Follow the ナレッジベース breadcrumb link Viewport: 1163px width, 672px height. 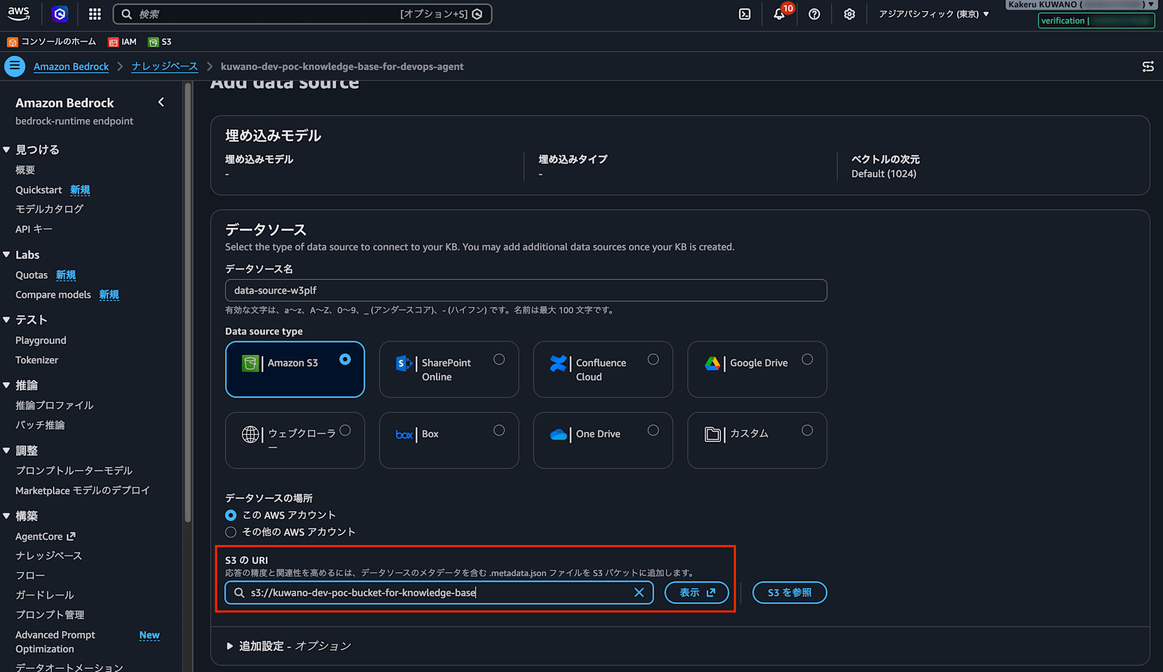(165, 66)
